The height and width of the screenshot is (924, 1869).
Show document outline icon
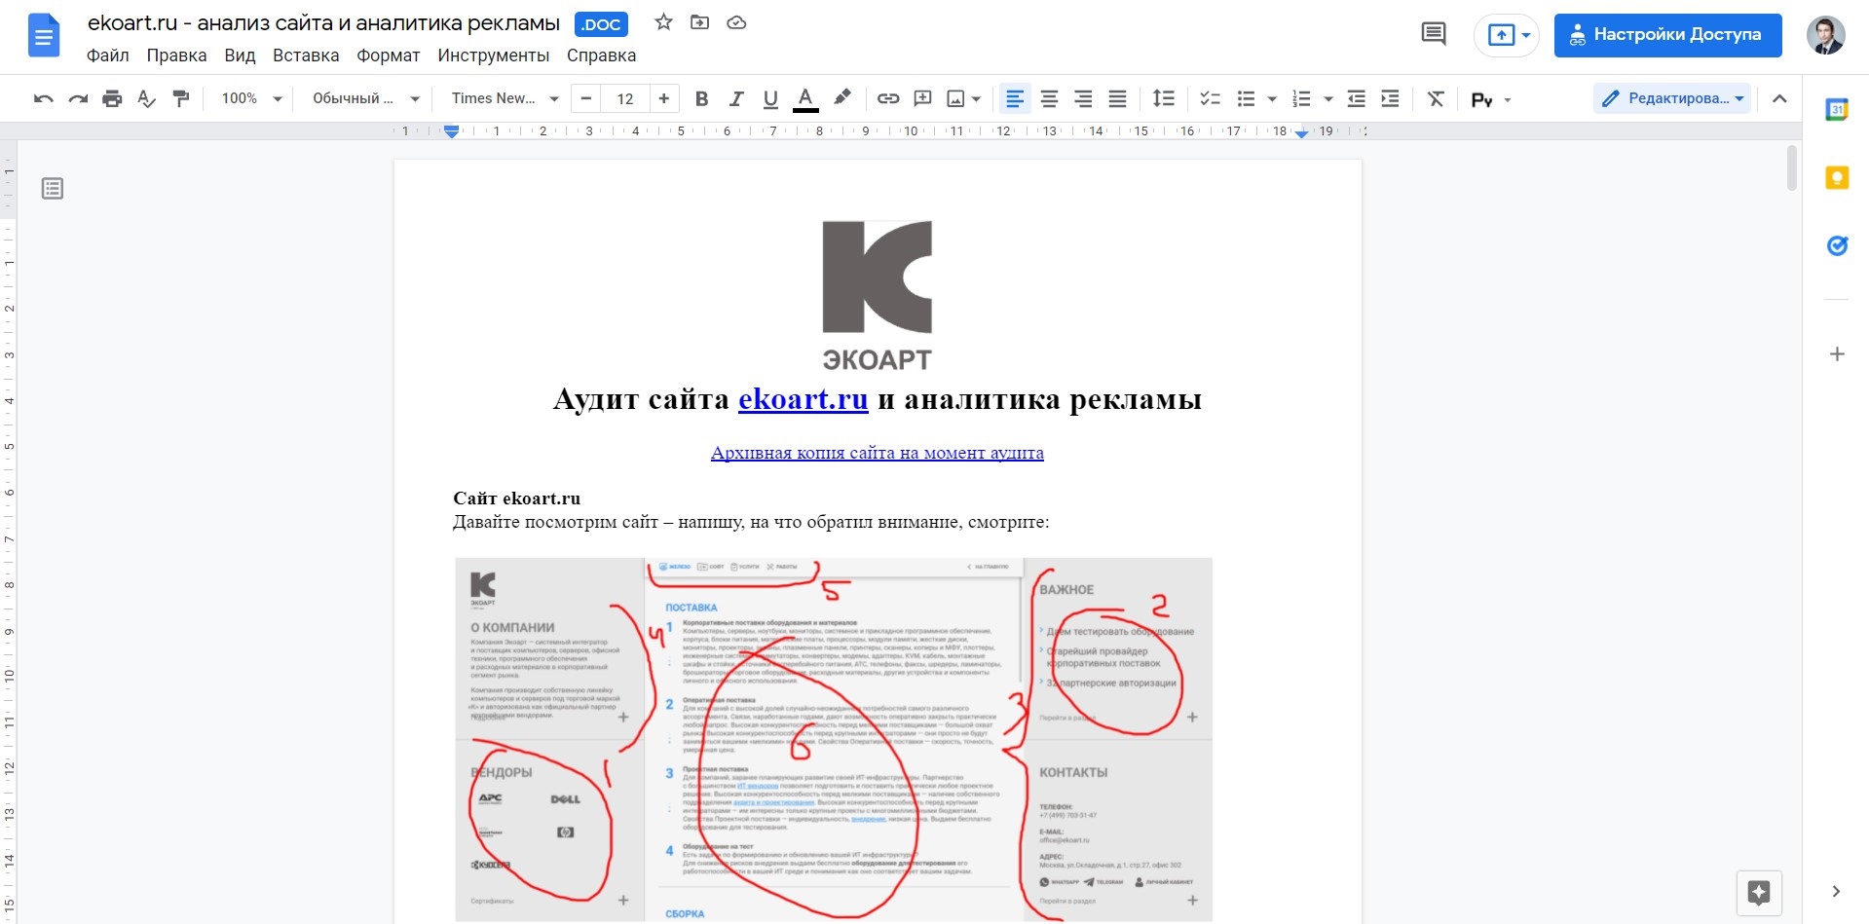53,188
